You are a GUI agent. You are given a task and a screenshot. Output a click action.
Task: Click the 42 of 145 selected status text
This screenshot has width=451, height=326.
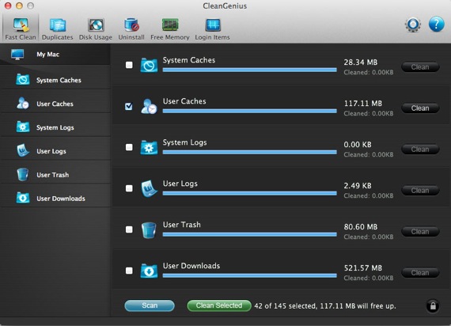point(325,306)
